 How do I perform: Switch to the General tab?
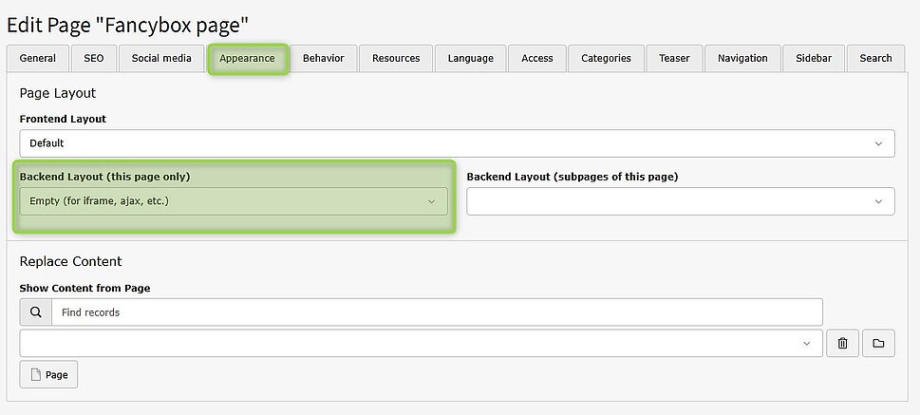coord(38,58)
